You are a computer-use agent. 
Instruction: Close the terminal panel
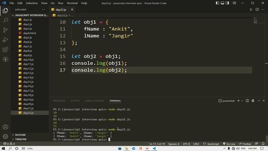(x=263, y=101)
